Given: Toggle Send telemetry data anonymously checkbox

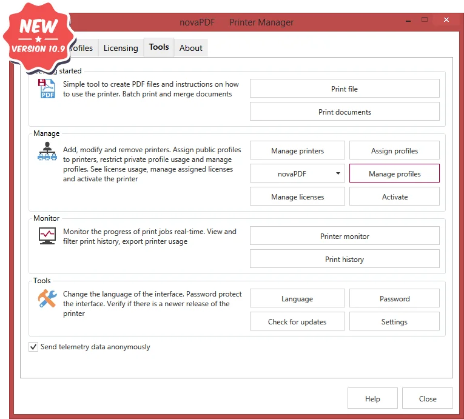Looking at the screenshot, I should 33,346.
